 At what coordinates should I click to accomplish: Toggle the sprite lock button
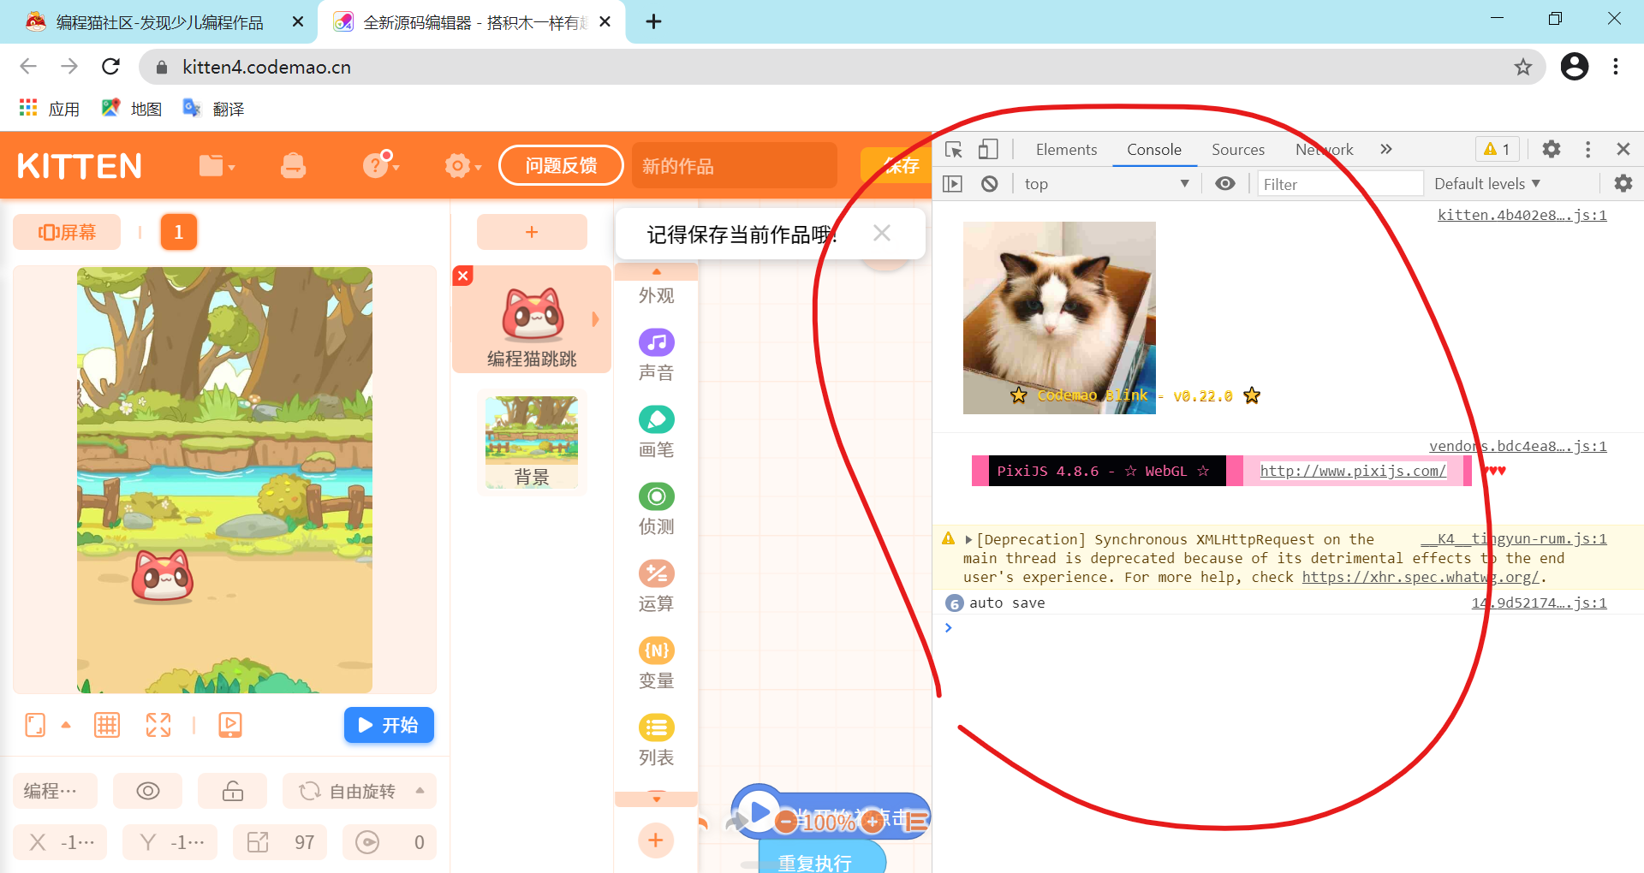click(x=233, y=791)
